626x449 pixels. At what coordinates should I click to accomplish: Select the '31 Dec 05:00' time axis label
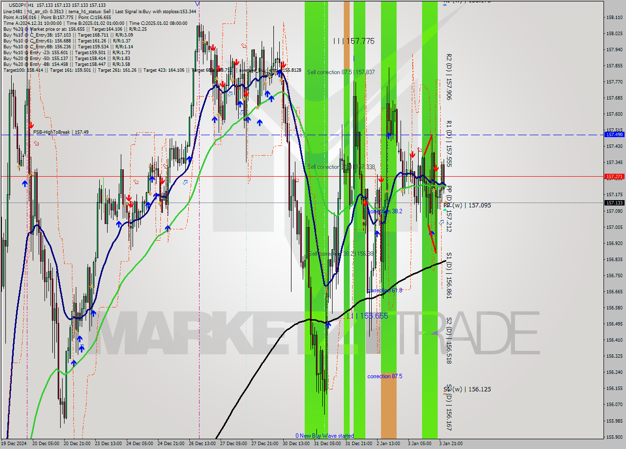(x=327, y=444)
